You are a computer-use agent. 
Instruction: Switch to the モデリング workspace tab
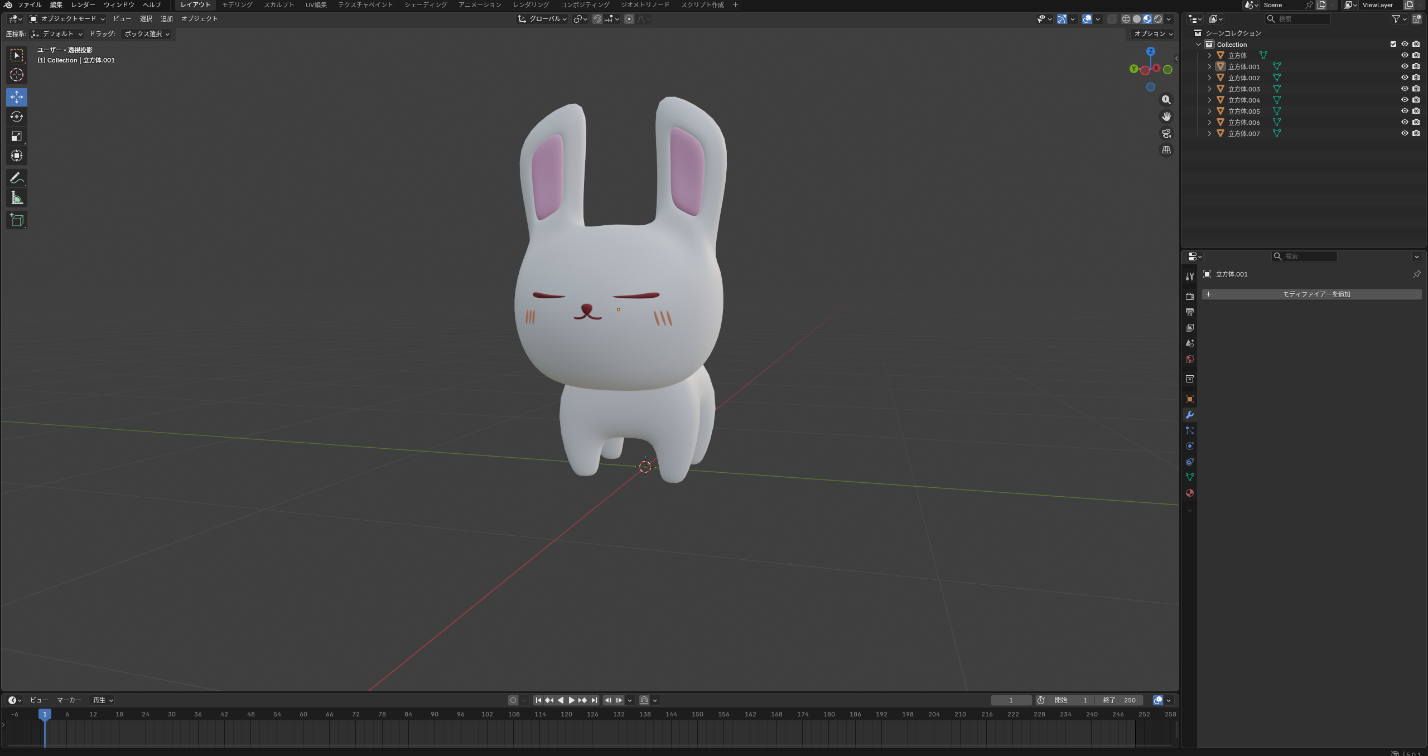(x=237, y=5)
